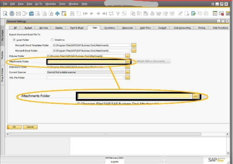Export to Excel via toolbar icon
Viewport: 233px width, 164px height.
tap(38, 14)
